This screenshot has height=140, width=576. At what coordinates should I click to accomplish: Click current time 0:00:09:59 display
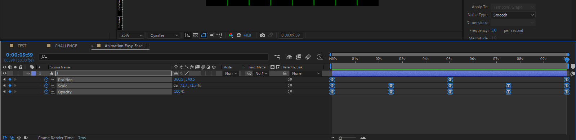[19, 55]
